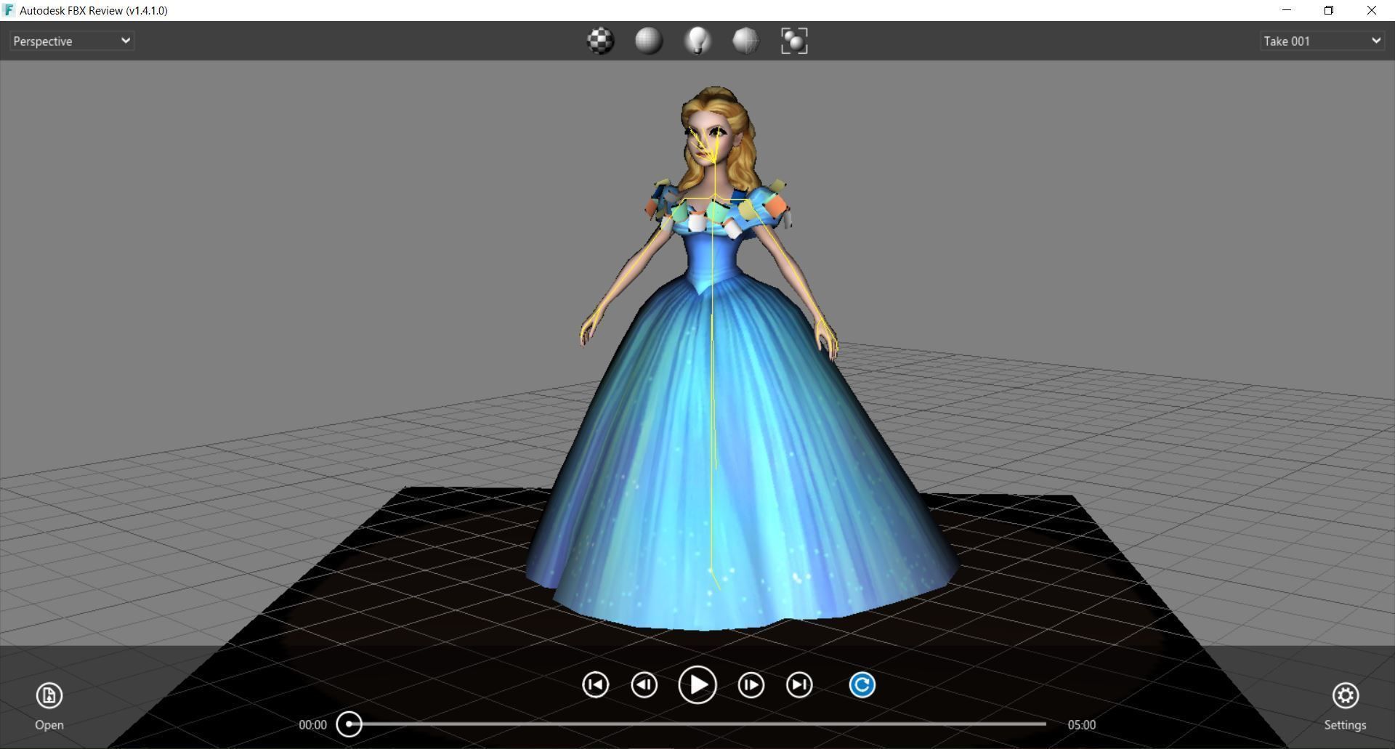The image size is (1395, 749).
Task: Close the FBX Review window
Action: pos(1372,10)
